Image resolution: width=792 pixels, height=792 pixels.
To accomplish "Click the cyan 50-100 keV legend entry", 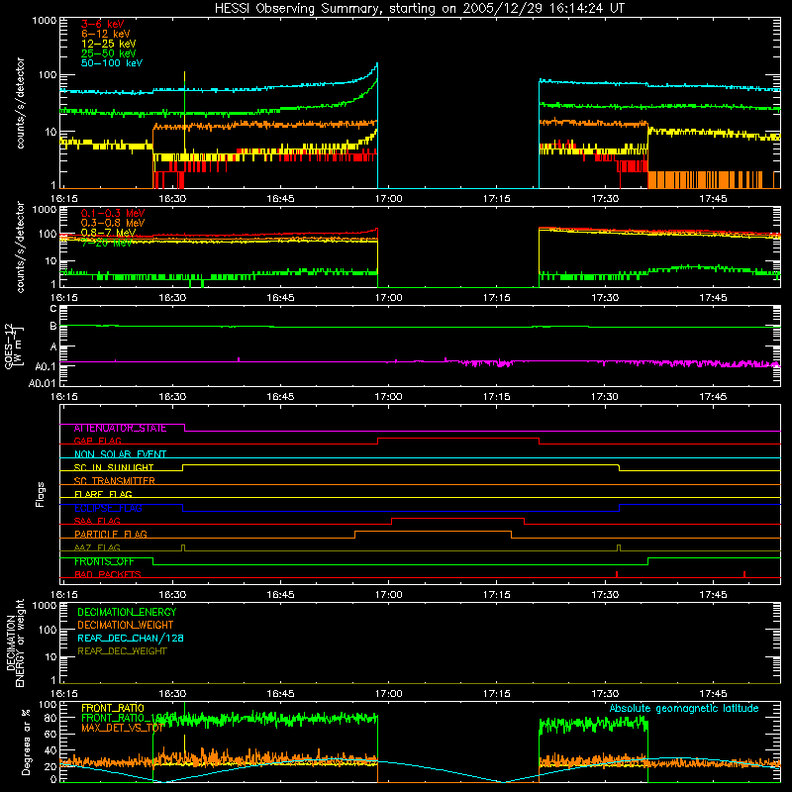I will pyautogui.click(x=112, y=63).
